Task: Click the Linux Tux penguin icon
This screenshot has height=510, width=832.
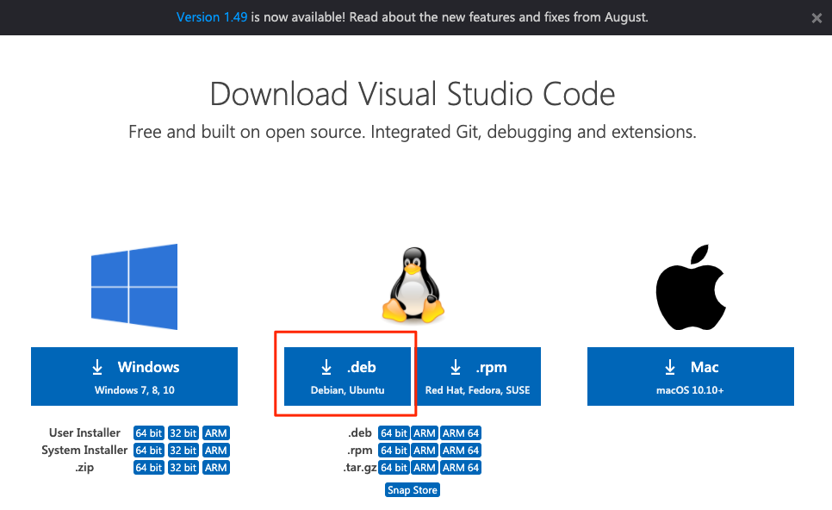Action: click(x=413, y=284)
